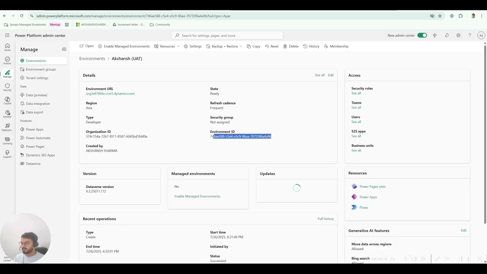Click Enable Managed Environments link in card
Viewport: 487px width, 274px height.
click(197, 196)
